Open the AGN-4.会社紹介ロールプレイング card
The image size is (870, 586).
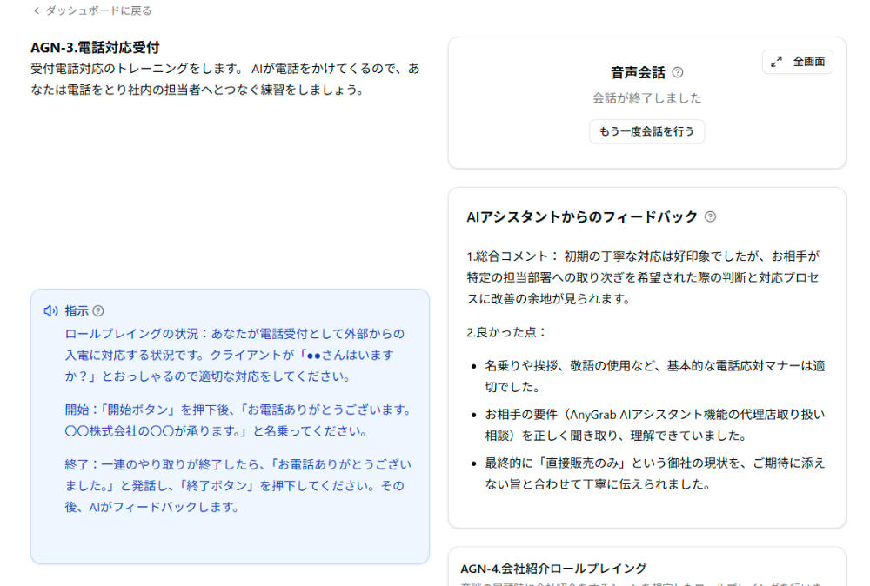[646, 568]
